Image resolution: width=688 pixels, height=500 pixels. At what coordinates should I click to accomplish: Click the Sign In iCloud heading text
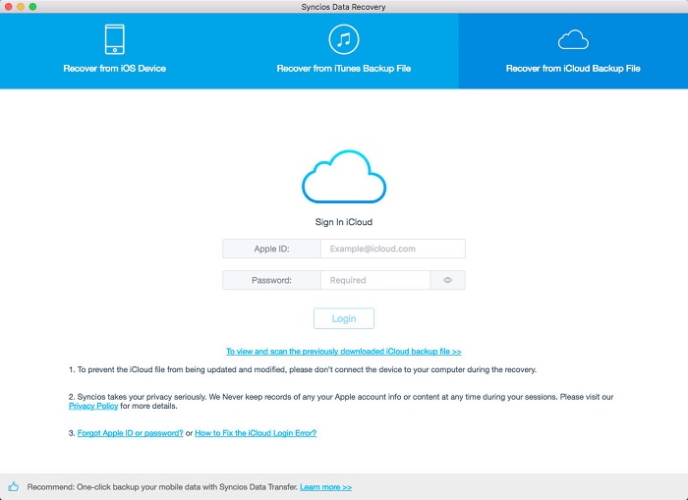click(344, 222)
